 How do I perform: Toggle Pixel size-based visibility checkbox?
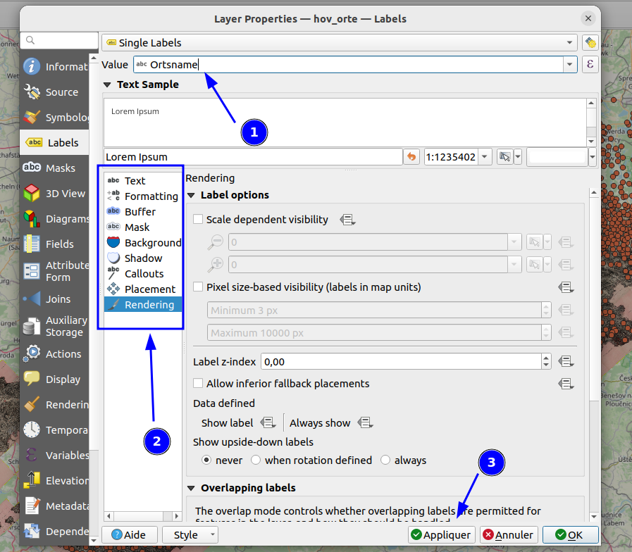point(198,287)
